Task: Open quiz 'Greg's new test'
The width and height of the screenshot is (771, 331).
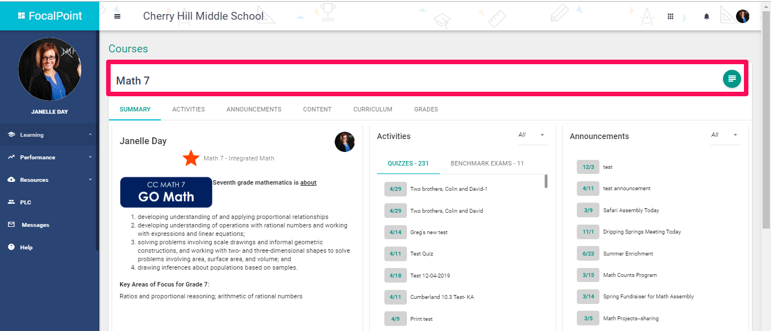Action: pos(429,232)
